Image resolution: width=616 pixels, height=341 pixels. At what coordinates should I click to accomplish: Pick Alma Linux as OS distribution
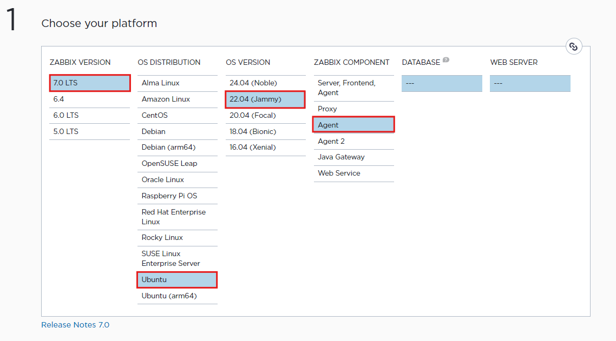178,83
